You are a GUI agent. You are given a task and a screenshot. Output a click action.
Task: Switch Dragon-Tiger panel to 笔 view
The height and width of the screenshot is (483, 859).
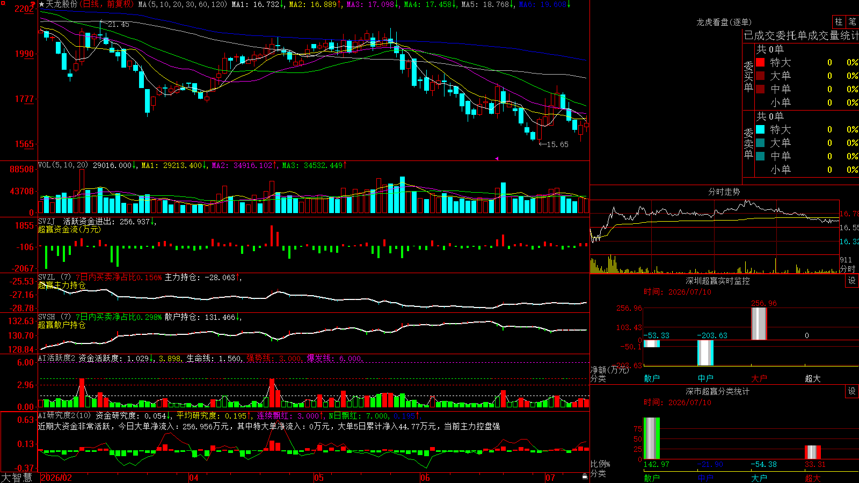[x=852, y=21]
